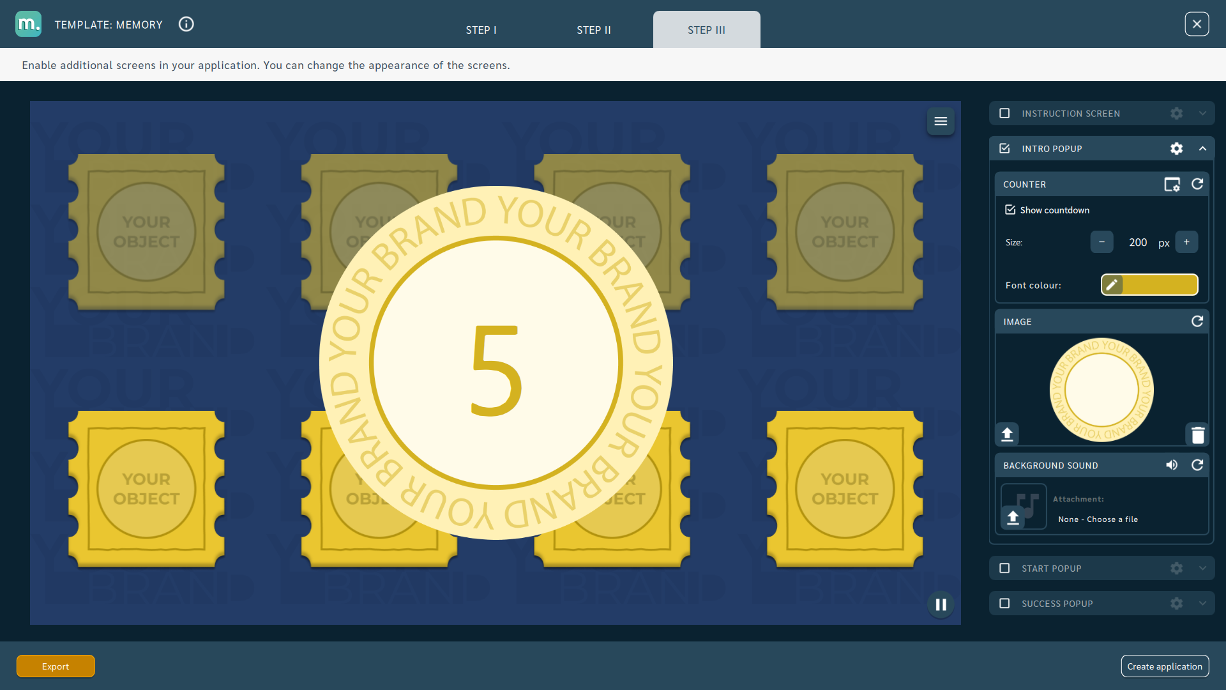This screenshot has height=690, width=1226.
Task: Click the Export button
Action: pyautogui.click(x=56, y=666)
